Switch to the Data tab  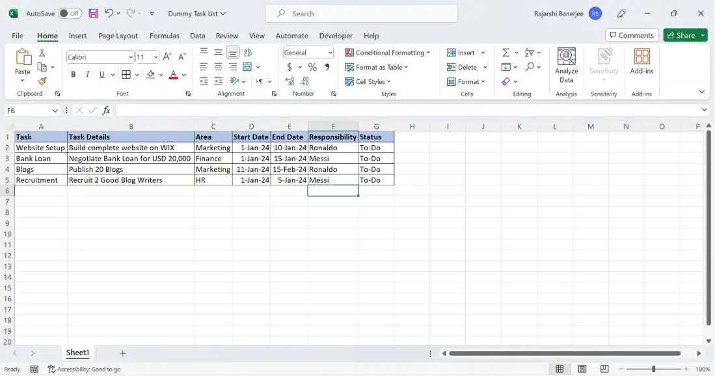[197, 36]
